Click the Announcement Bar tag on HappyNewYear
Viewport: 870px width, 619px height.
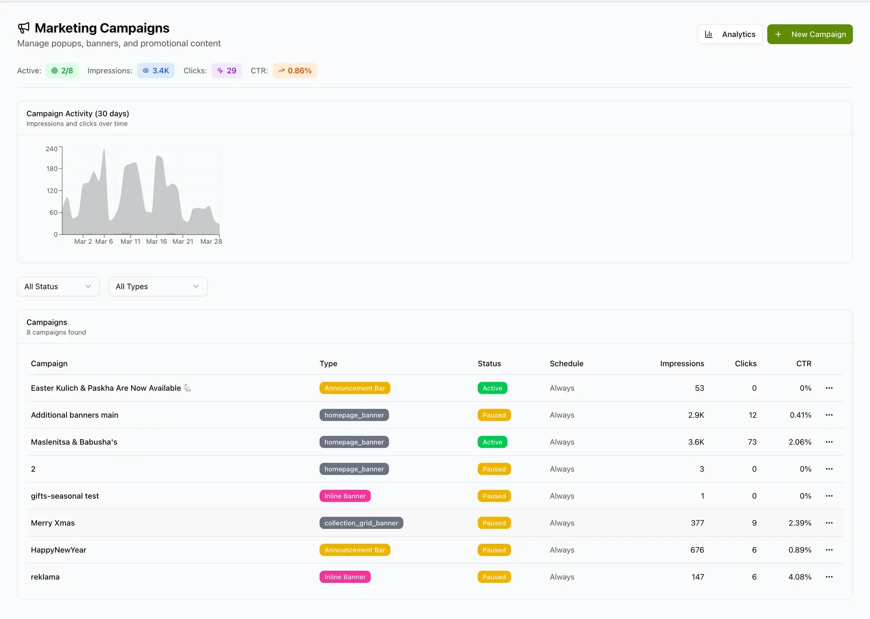pyautogui.click(x=355, y=549)
